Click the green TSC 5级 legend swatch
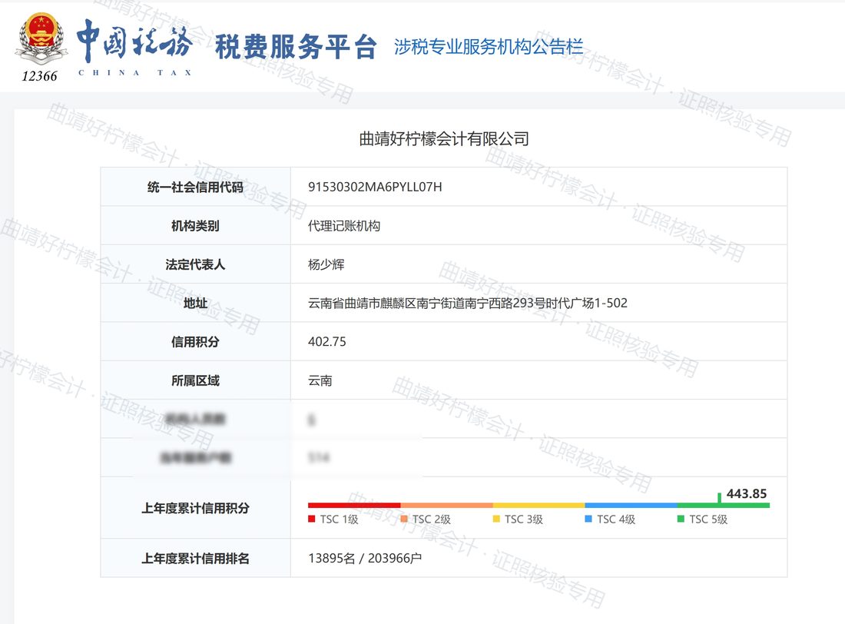Image resolution: width=845 pixels, height=624 pixels. pos(681,519)
